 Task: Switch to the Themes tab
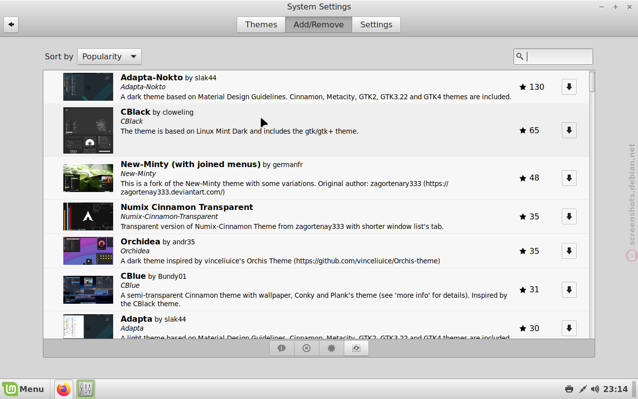click(261, 24)
